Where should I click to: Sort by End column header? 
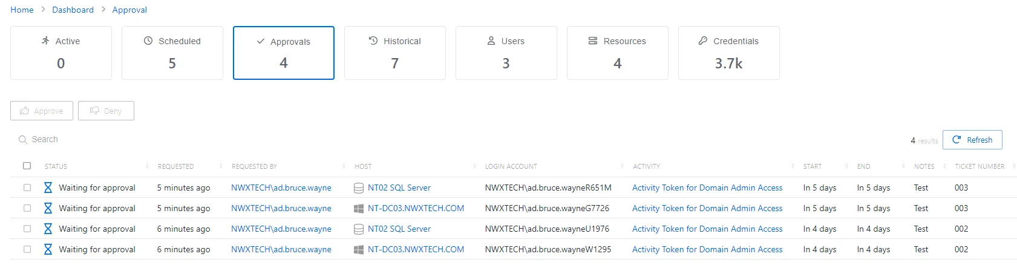[x=863, y=166]
